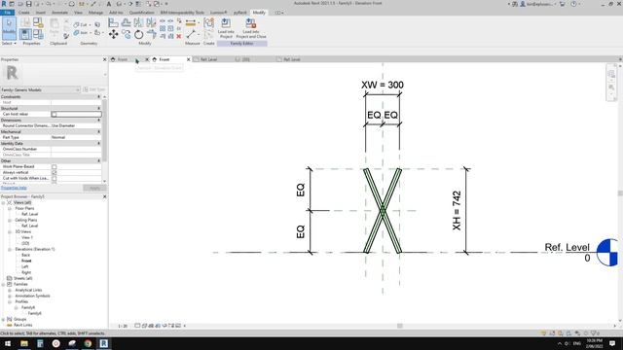623x350 pixels.
Task: Close the Properties panel
Action: tap(105, 59)
